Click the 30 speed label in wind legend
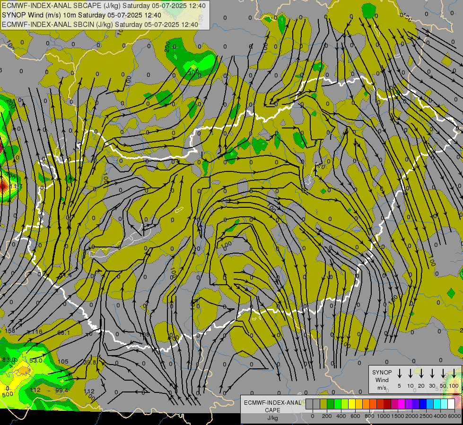Screen dimensions: 463x425 point(432,386)
